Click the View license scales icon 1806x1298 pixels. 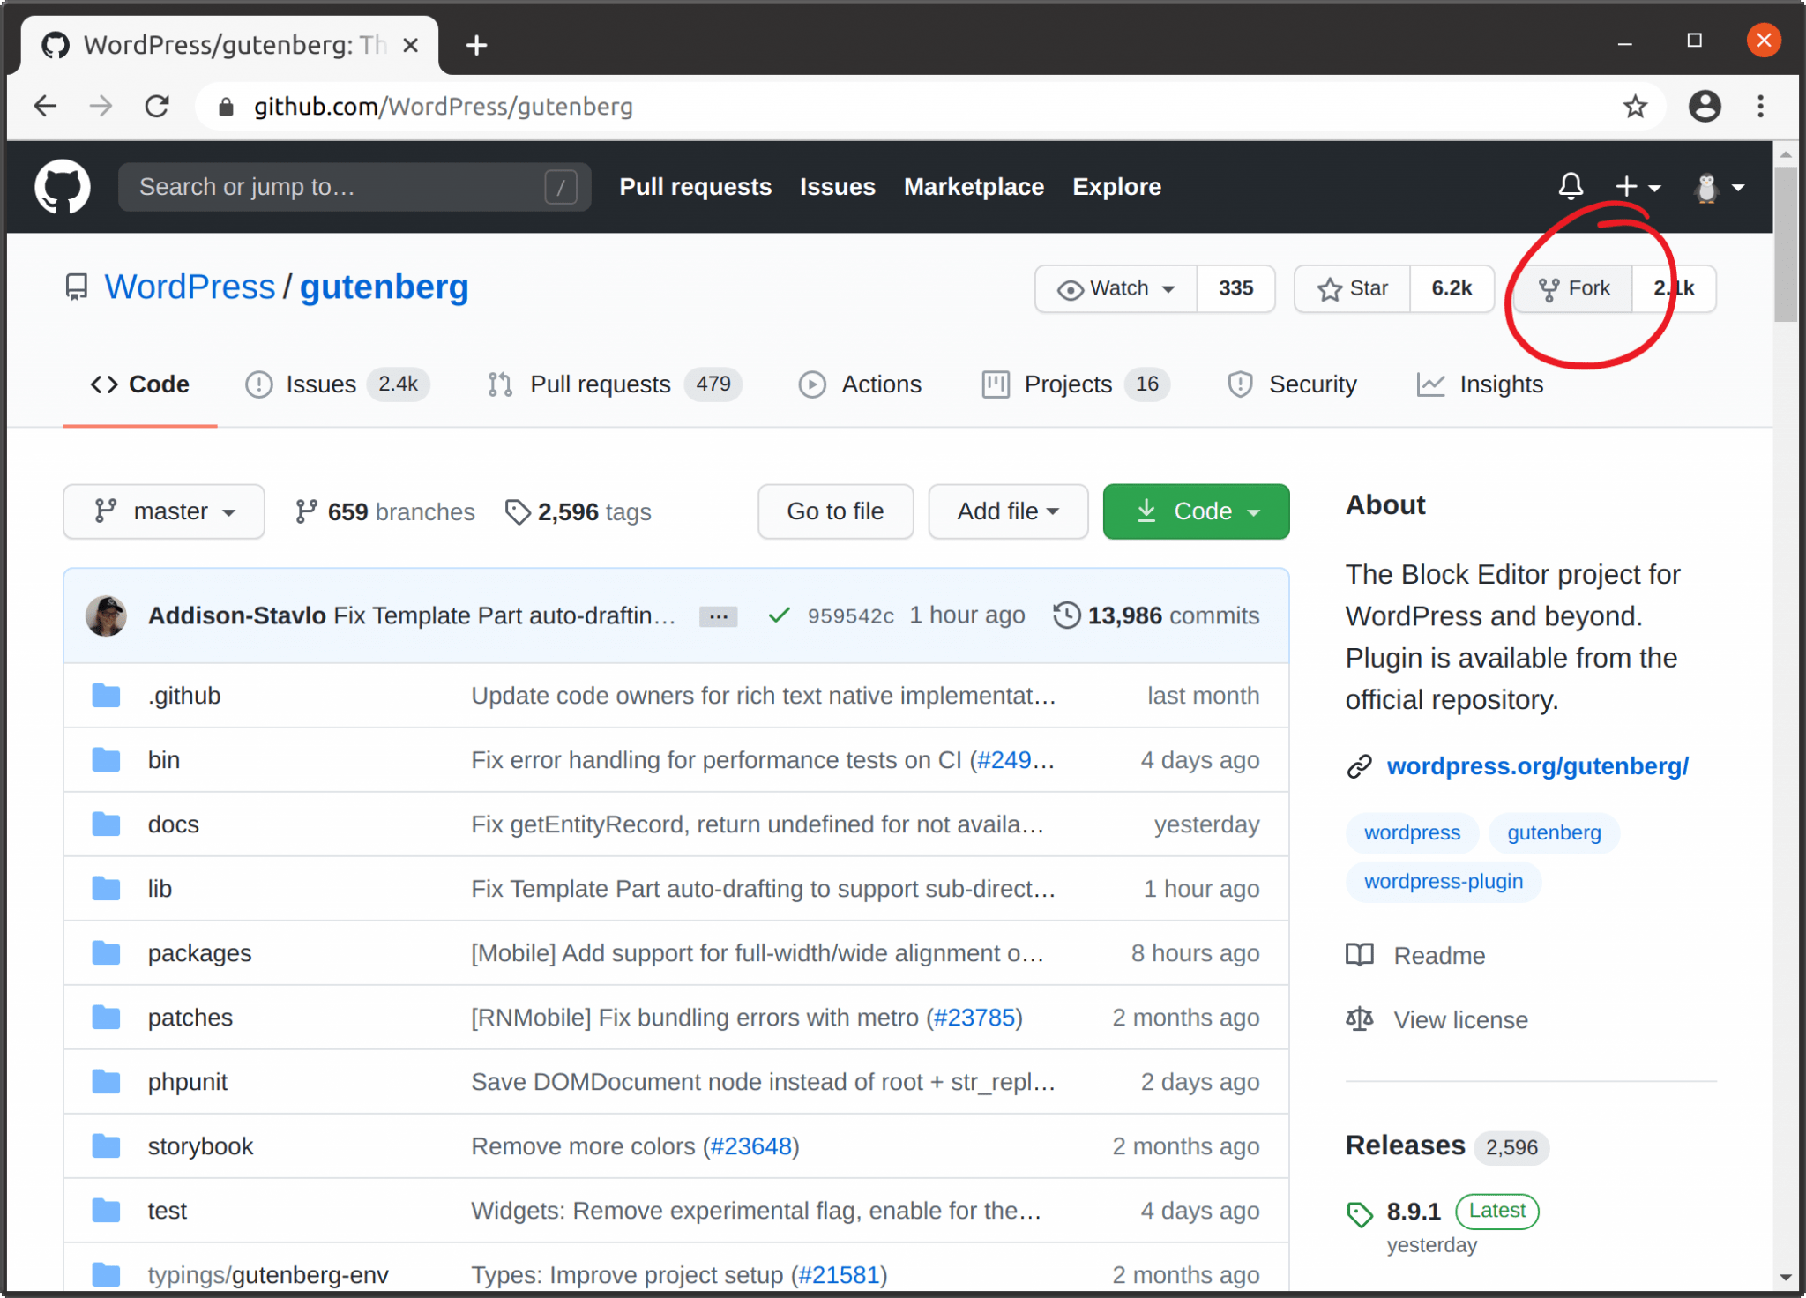[x=1359, y=1019]
